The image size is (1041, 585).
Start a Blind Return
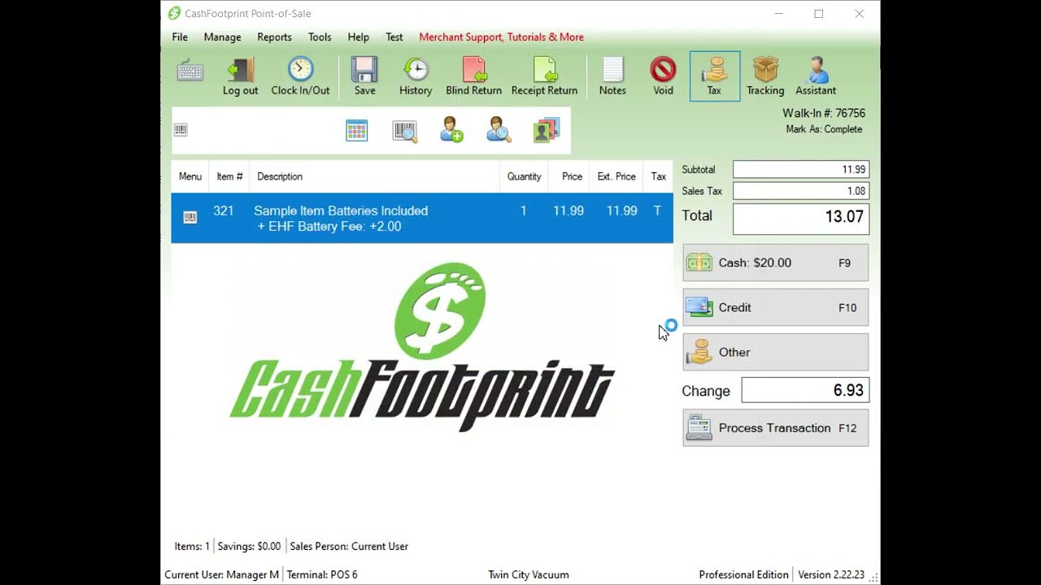coord(473,76)
